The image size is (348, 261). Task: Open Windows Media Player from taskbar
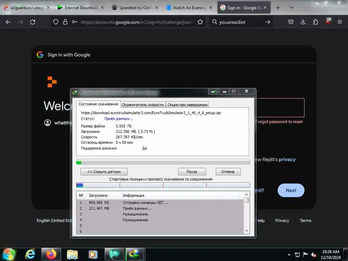tap(93, 254)
